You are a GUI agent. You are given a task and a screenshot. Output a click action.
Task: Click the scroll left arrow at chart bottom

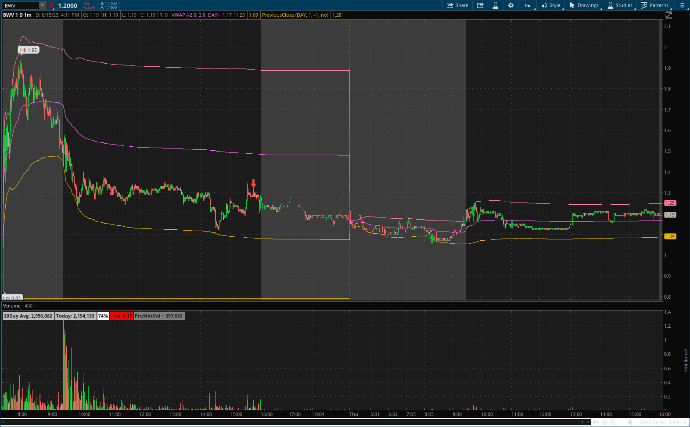pyautogui.click(x=582, y=422)
